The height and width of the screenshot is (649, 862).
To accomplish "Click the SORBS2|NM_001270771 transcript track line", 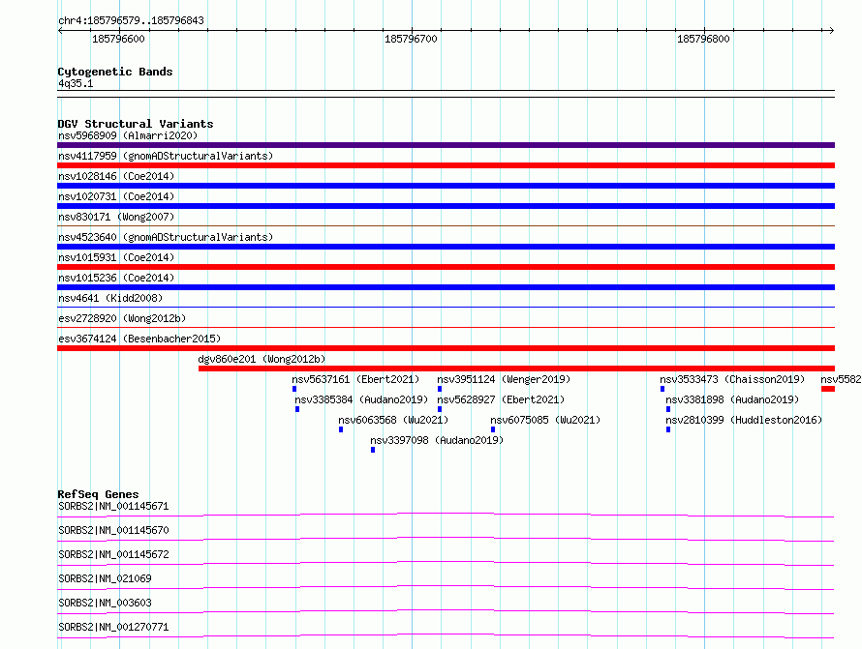I will (446, 635).
